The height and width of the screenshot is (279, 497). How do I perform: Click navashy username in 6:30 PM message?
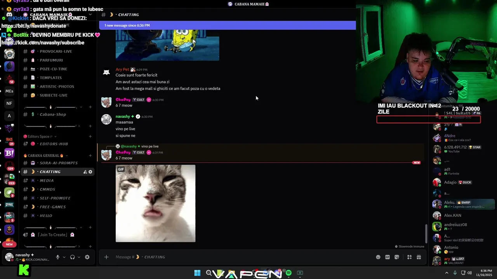click(x=123, y=116)
